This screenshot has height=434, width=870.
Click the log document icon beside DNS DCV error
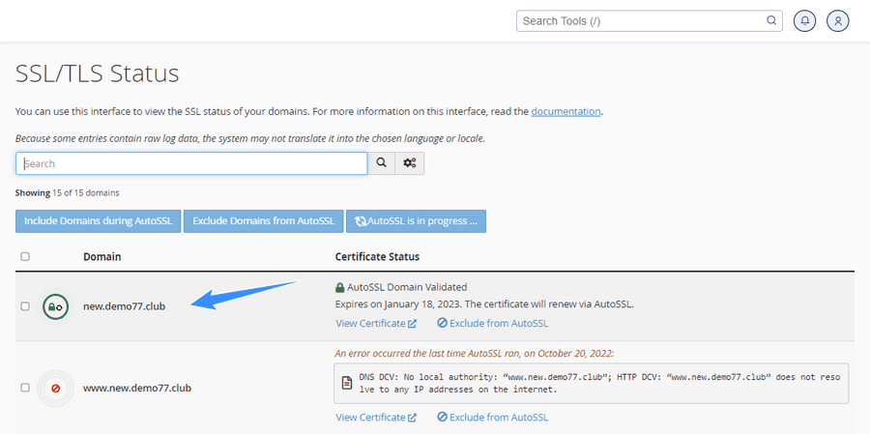pos(347,383)
